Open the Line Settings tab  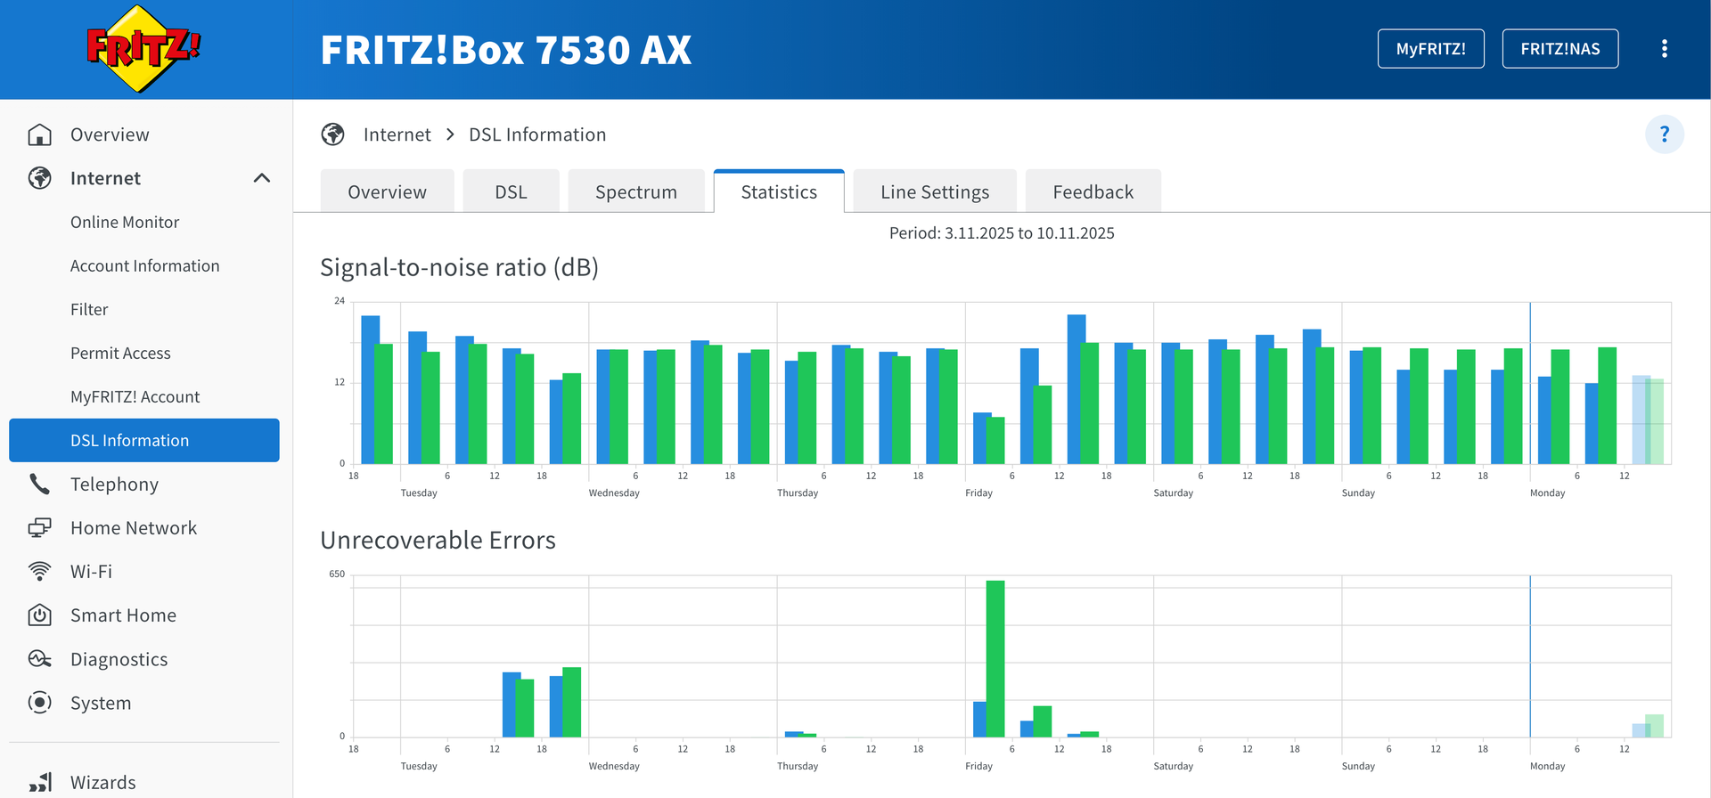coord(934,192)
